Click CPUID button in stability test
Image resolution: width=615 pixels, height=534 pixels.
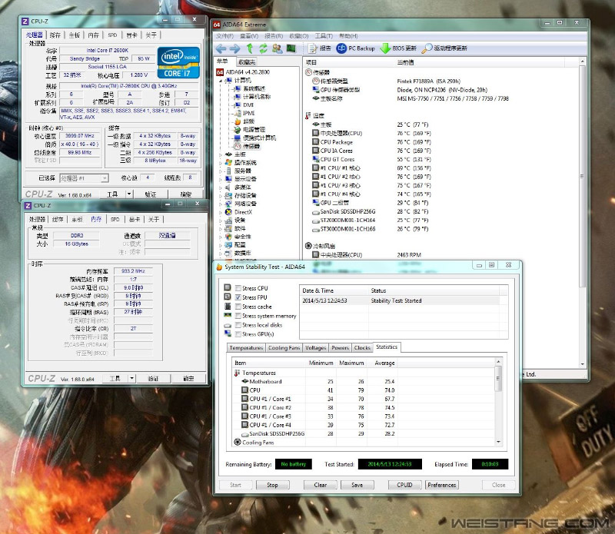click(x=404, y=485)
